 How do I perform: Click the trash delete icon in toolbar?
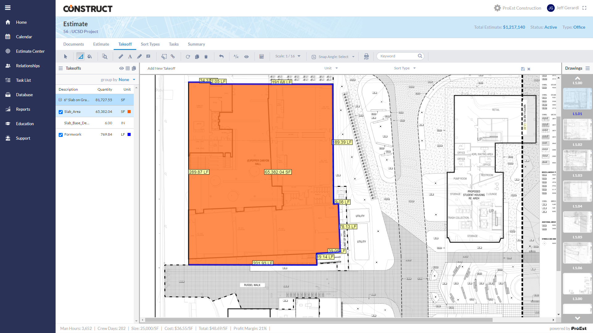coord(206,56)
